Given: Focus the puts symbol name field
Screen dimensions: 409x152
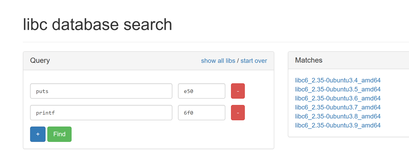Looking at the screenshot, I should (101, 91).
